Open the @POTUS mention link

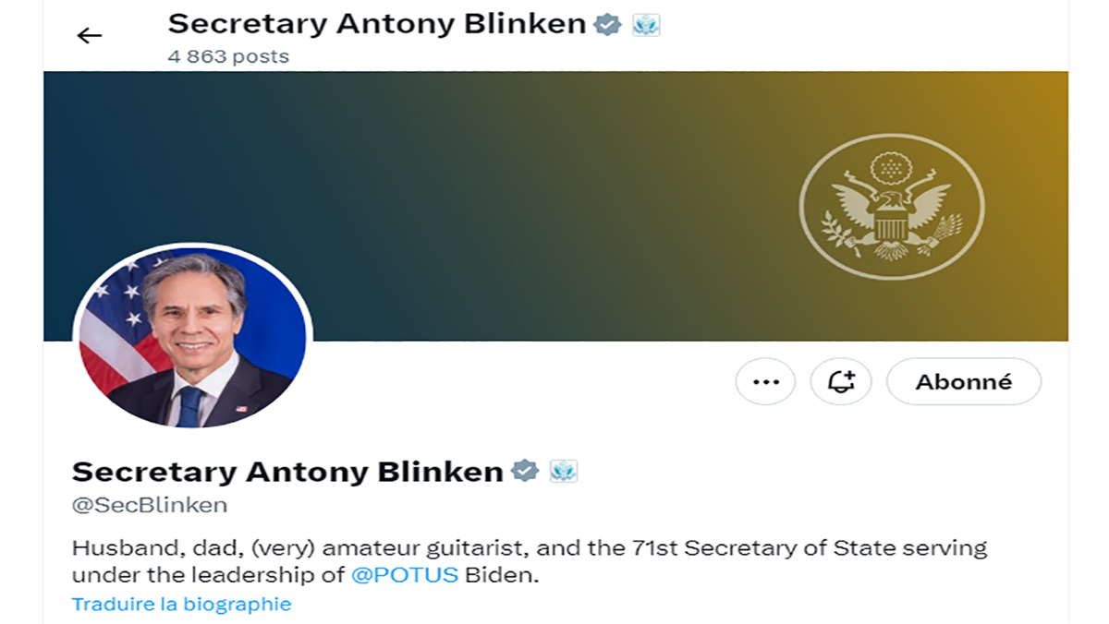tap(405, 575)
